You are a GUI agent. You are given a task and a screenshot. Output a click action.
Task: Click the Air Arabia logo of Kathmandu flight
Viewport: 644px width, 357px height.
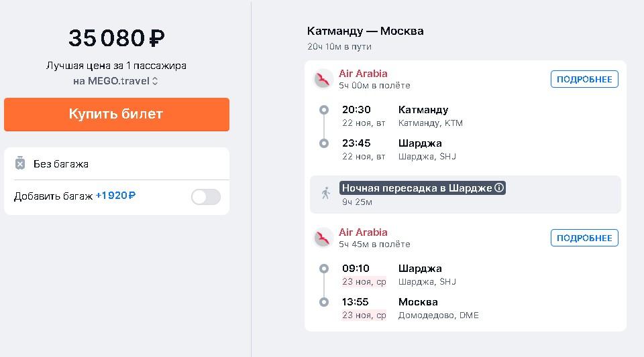pos(323,79)
